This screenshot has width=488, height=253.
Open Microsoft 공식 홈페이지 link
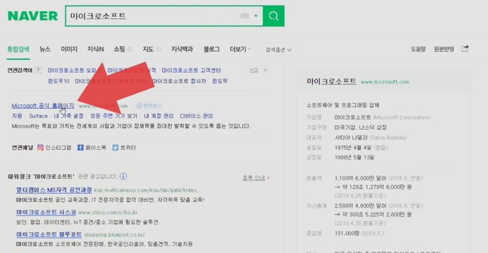tap(43, 106)
